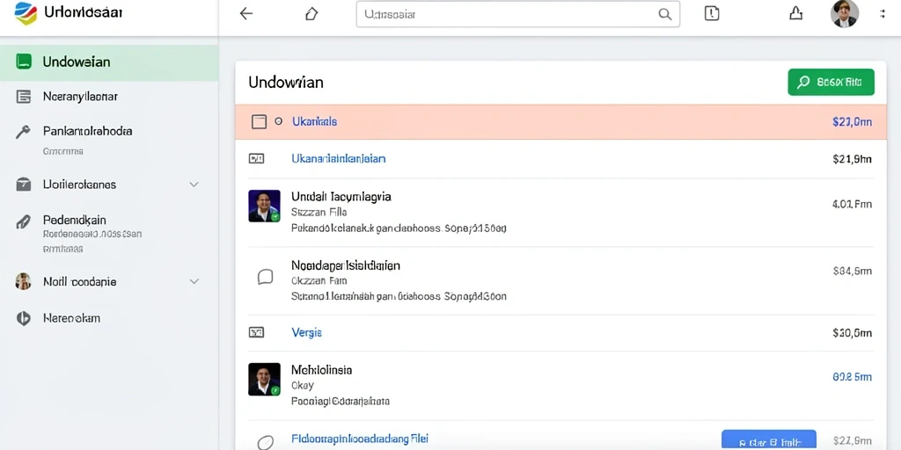Click the $34,9m amount in the Noedaper row
Screen dimensions: 901x450
coord(852,271)
